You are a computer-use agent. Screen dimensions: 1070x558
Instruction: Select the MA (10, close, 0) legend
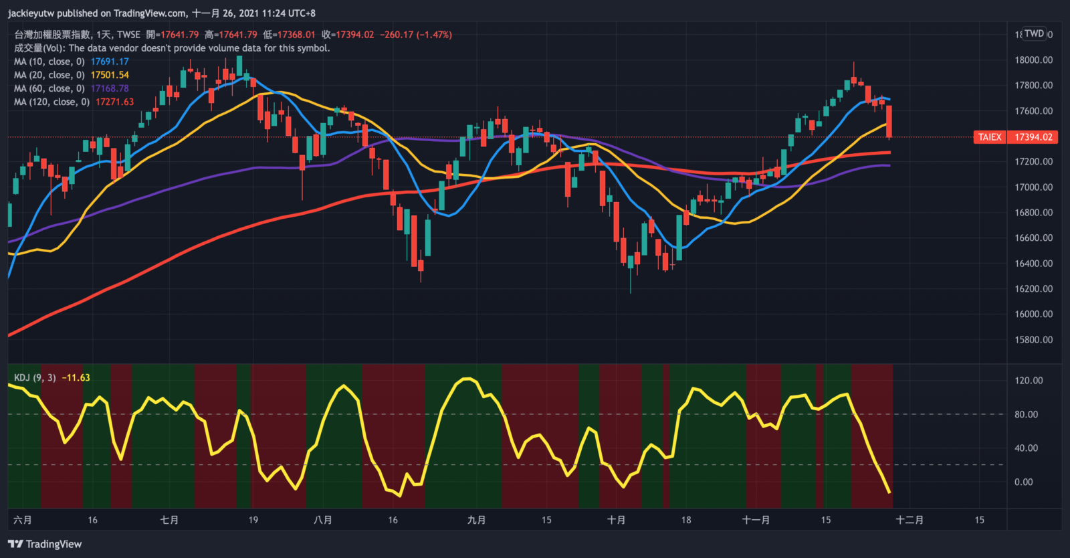click(49, 62)
